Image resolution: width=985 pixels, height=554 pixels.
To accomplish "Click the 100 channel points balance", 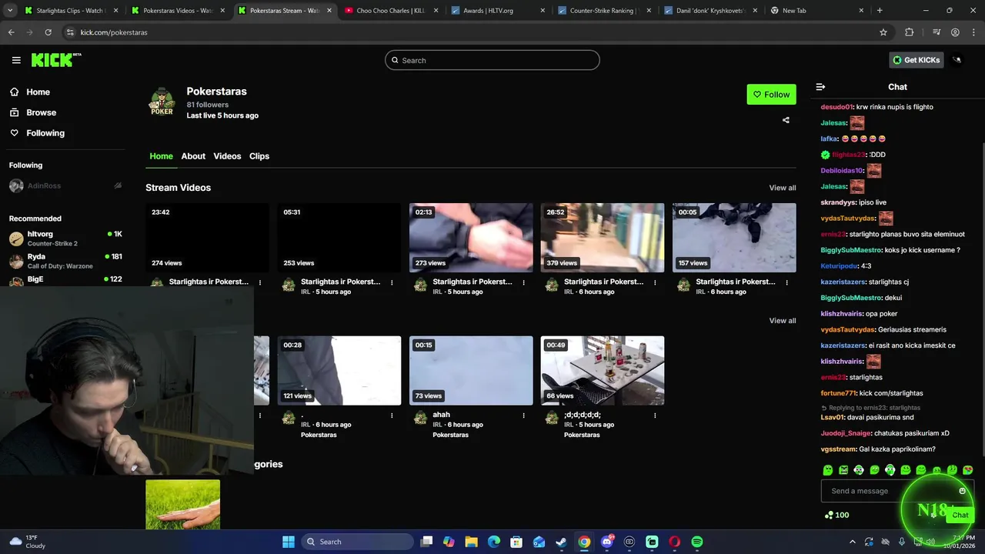I will [836, 515].
